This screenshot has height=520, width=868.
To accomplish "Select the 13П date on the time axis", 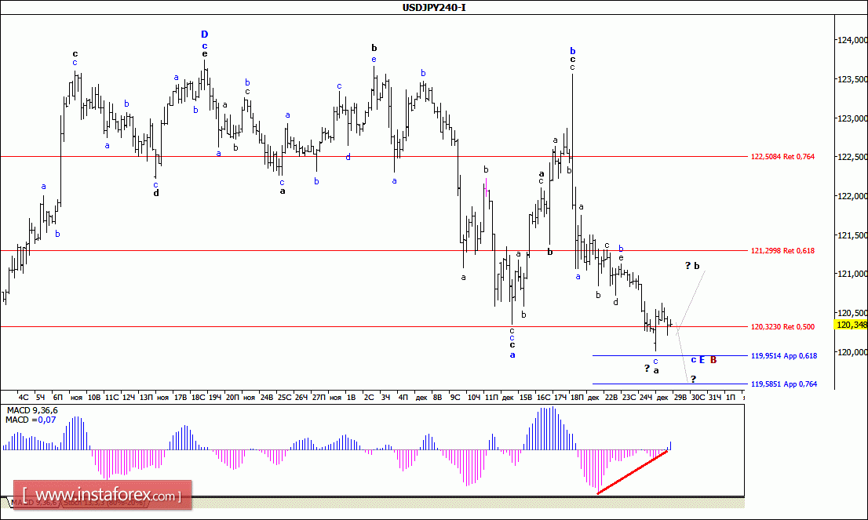I will (146, 397).
